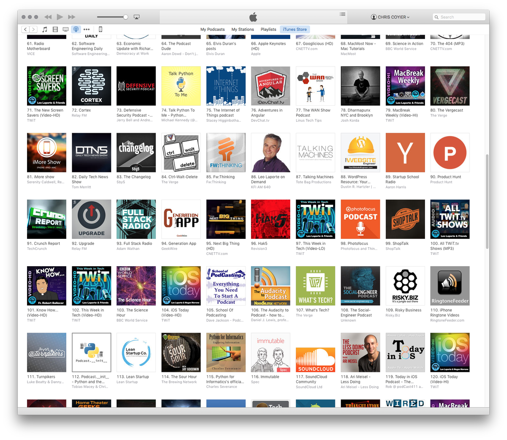Open the '107. What's Tech?' title link

click(312, 310)
